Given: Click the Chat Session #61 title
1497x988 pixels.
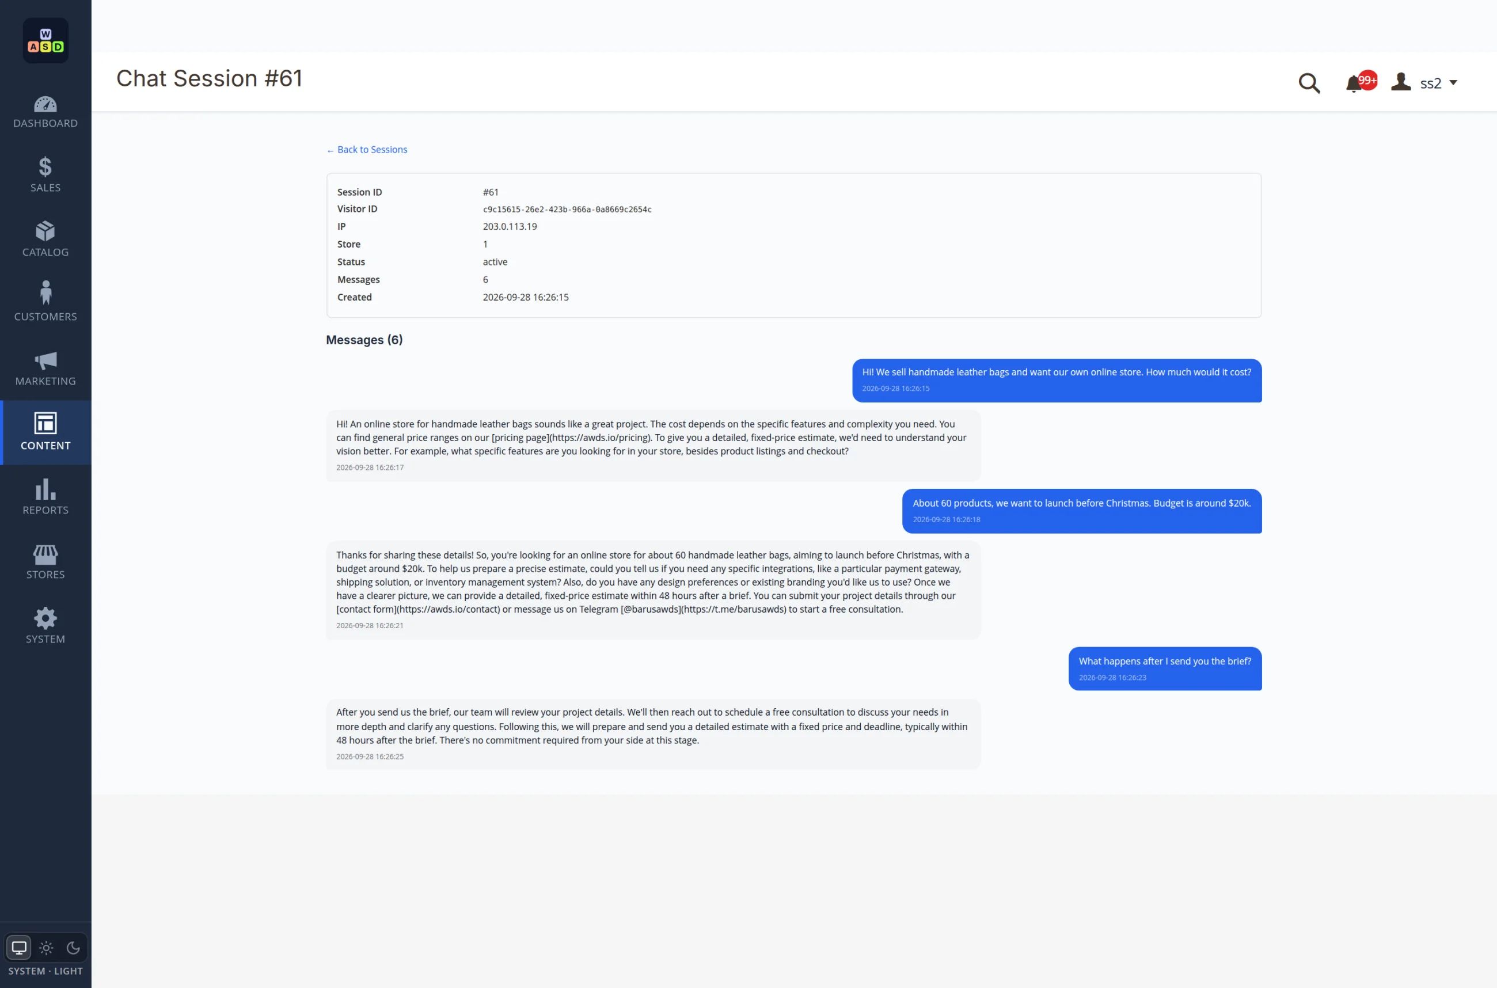Looking at the screenshot, I should [x=209, y=78].
